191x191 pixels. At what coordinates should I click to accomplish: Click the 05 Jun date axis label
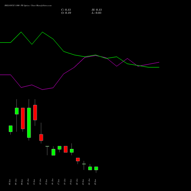click(x=10, y=182)
